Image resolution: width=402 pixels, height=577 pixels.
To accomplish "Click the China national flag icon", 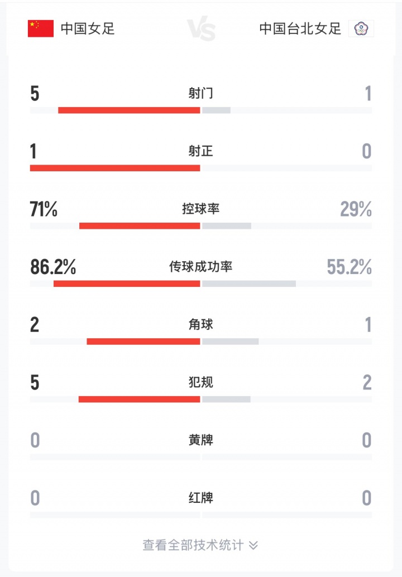I will tap(41, 28).
